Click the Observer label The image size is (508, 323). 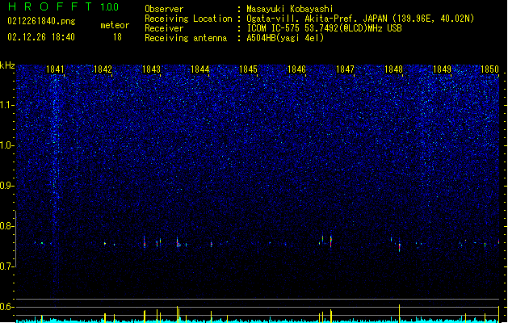pos(164,9)
